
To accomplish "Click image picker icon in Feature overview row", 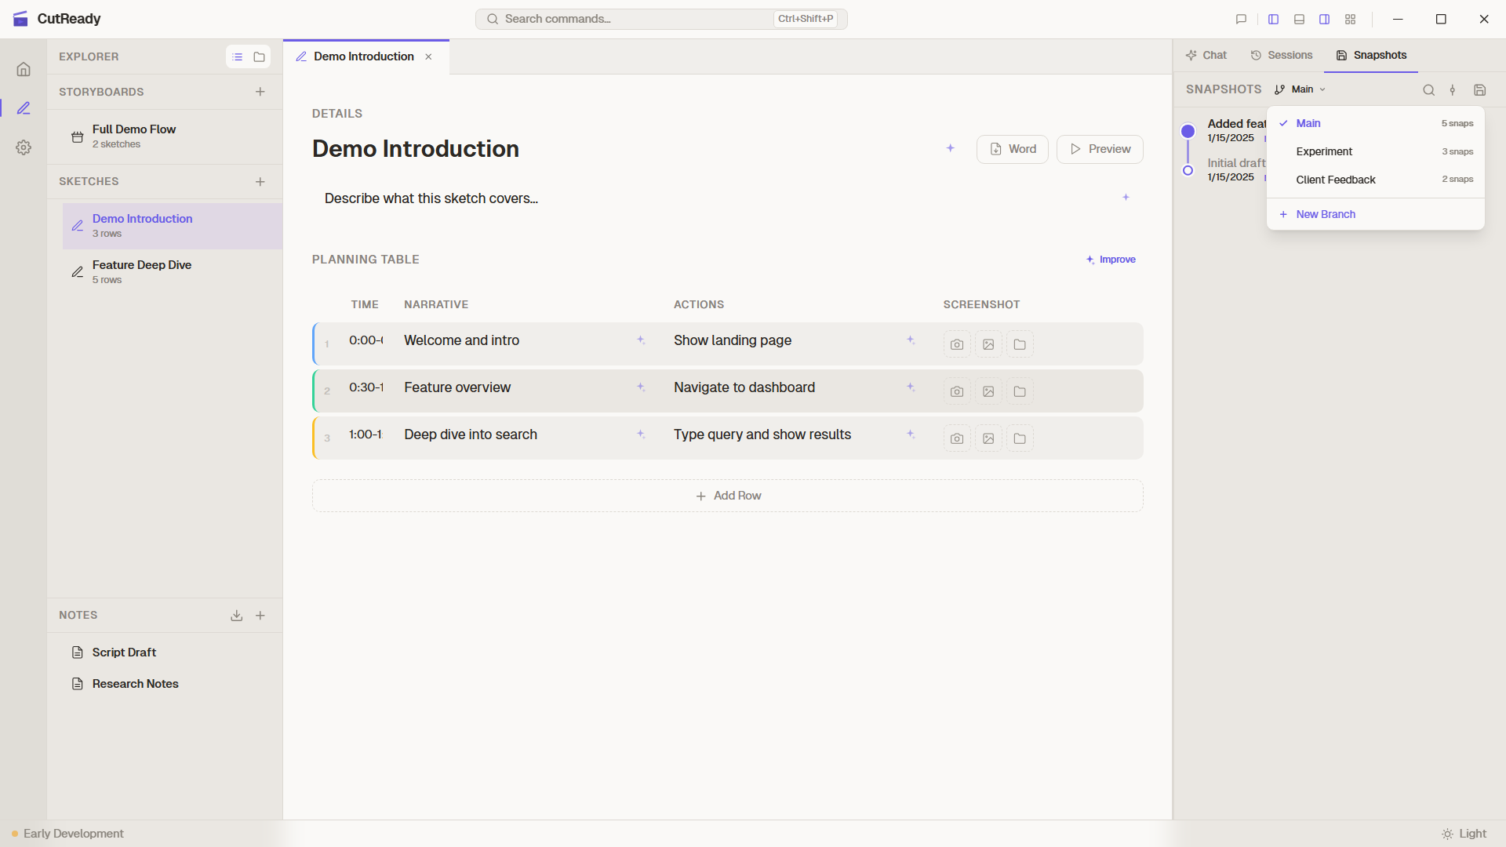I will pyautogui.click(x=988, y=391).
